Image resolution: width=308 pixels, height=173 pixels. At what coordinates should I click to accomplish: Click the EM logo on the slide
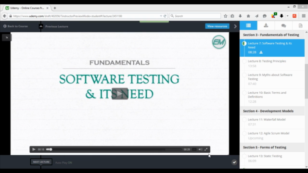click(219, 42)
